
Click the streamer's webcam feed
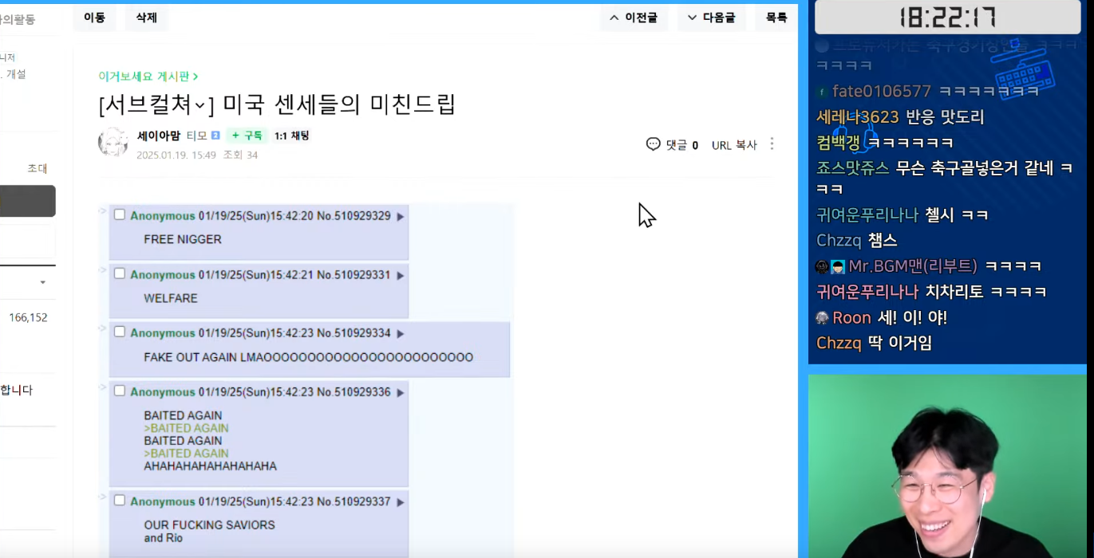pyautogui.click(x=948, y=466)
